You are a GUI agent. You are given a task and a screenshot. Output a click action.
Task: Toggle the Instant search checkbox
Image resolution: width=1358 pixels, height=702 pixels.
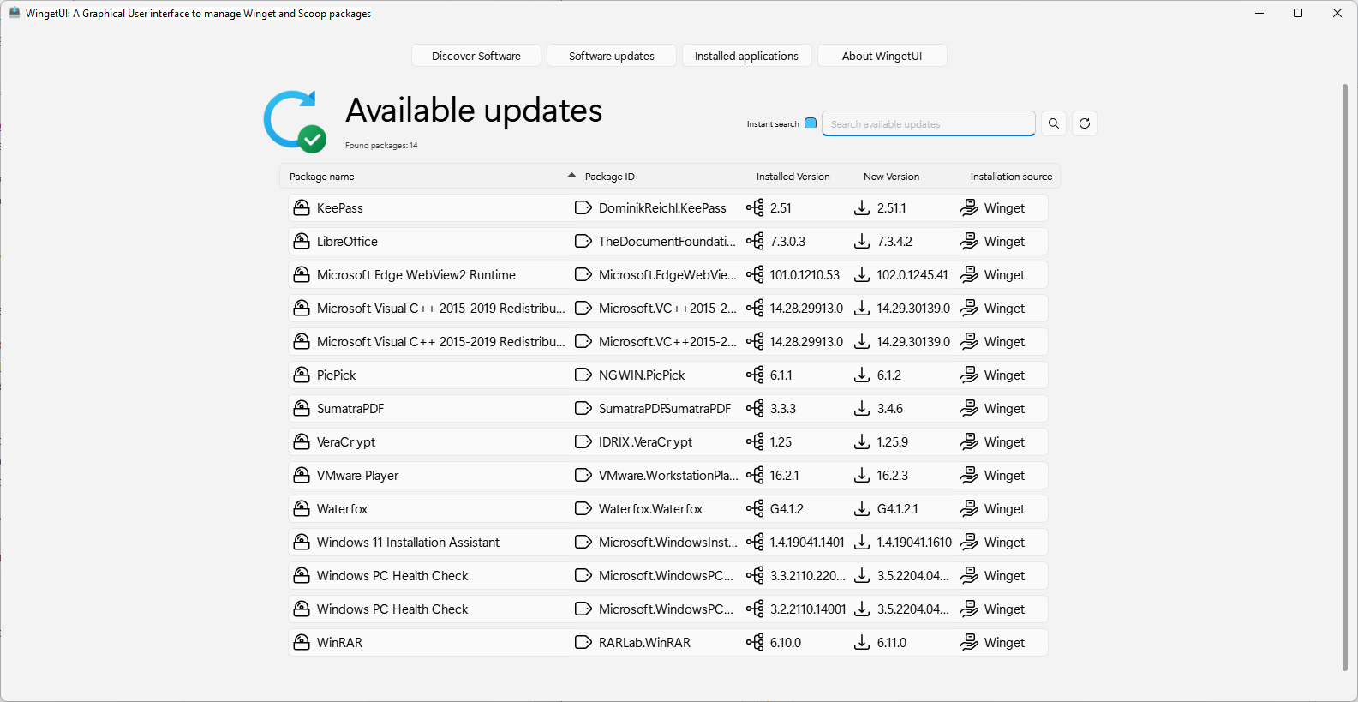coord(811,123)
